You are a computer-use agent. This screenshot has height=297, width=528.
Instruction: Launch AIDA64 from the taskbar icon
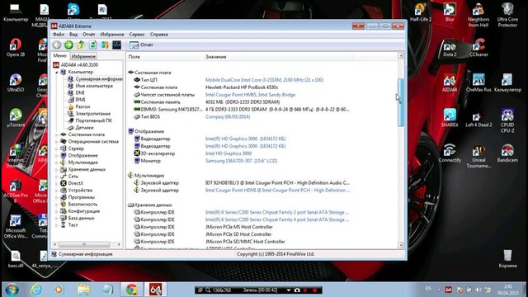tap(155, 290)
